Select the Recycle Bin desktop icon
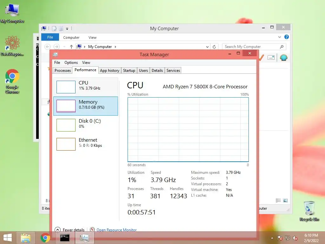325x244 pixels. click(x=309, y=211)
